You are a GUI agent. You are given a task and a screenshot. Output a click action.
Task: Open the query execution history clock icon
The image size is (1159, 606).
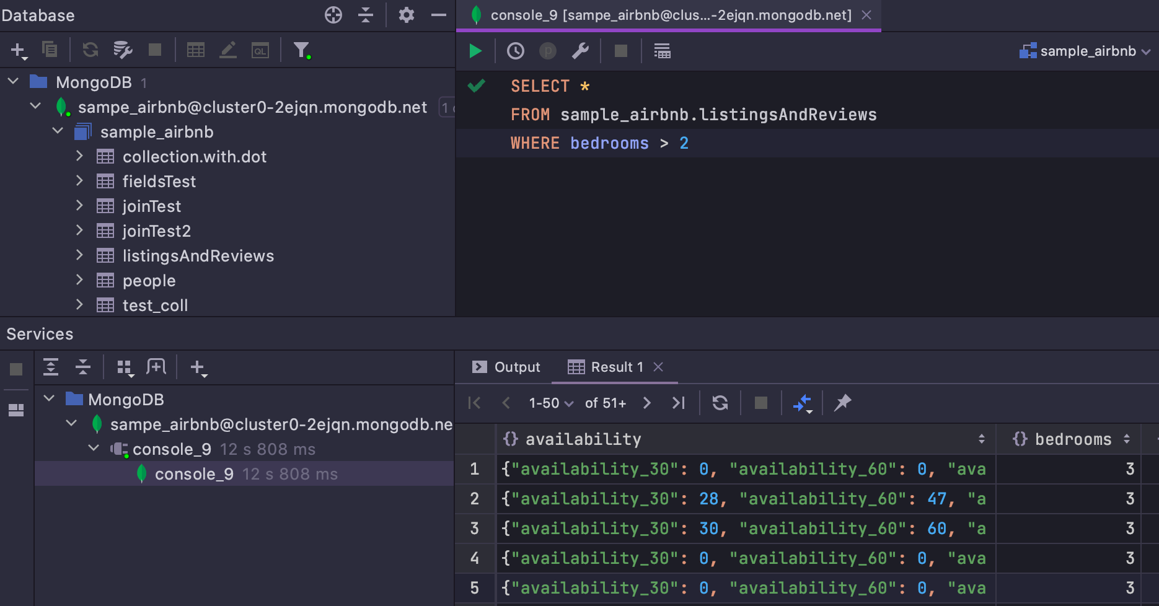tap(515, 51)
